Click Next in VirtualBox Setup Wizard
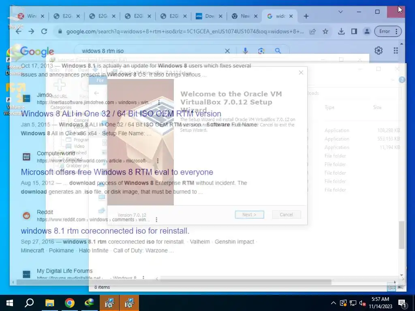The width and height of the screenshot is (415, 311). [x=249, y=215]
